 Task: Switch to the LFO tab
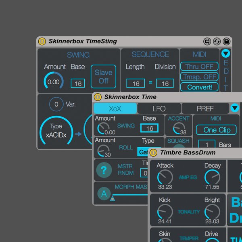(159, 108)
